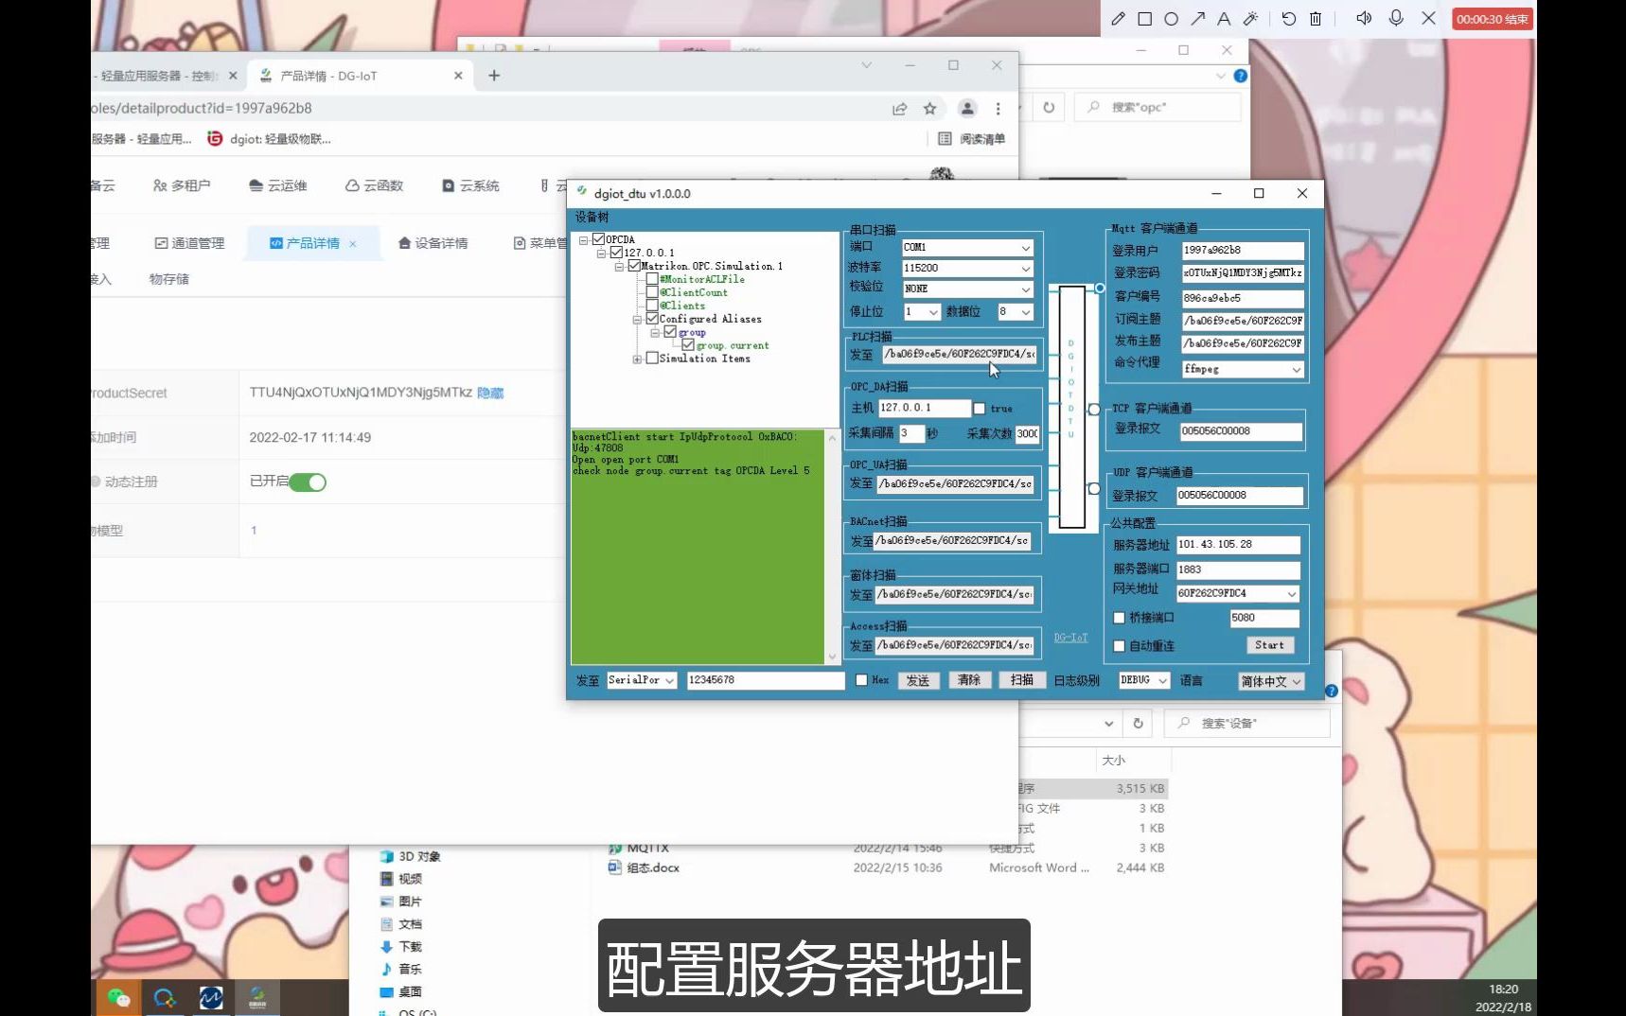Undo the last annotation

point(1289,19)
